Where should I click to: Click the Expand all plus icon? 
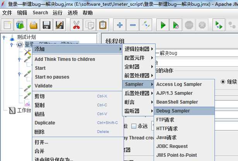point(120,25)
